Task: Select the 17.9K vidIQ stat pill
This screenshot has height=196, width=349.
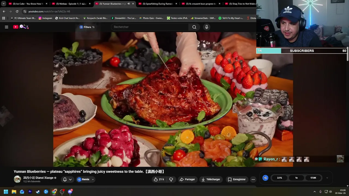Action: pos(313,178)
